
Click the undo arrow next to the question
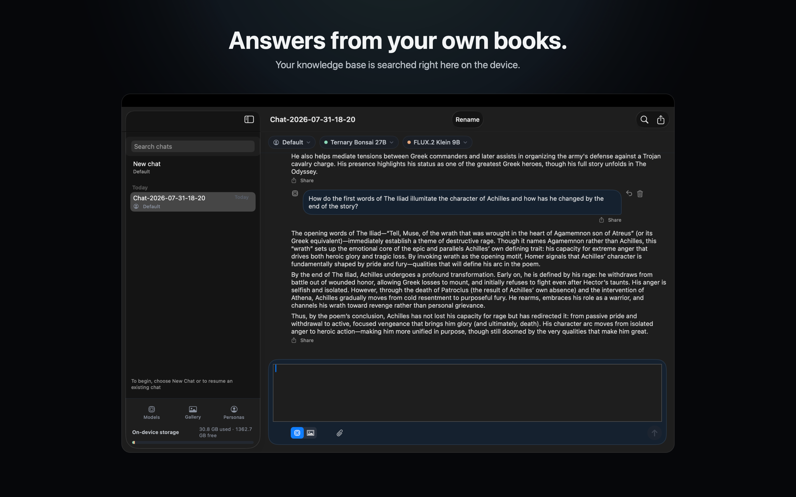(x=629, y=193)
